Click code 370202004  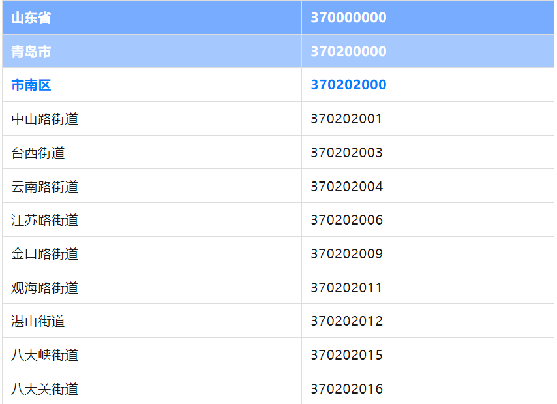point(346,187)
